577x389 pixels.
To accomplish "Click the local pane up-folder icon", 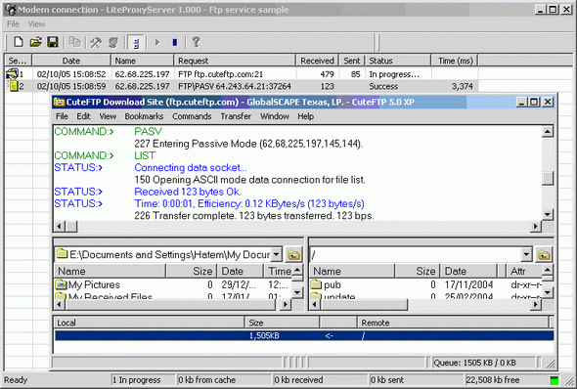I will (x=293, y=254).
